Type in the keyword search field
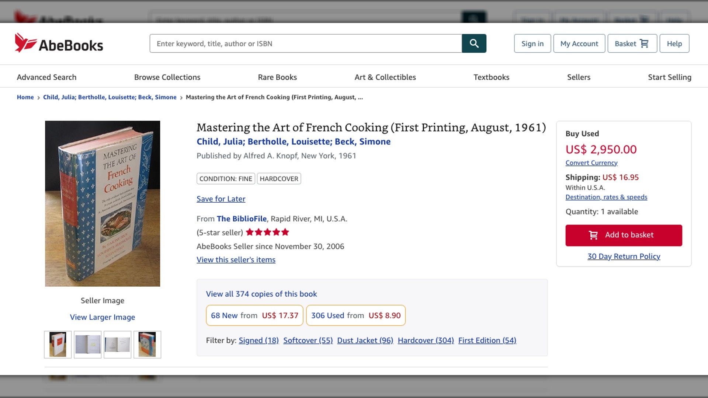 pos(305,43)
